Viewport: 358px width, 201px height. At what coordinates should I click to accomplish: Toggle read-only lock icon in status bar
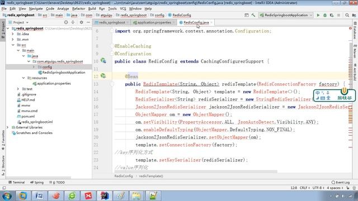pos(347,188)
